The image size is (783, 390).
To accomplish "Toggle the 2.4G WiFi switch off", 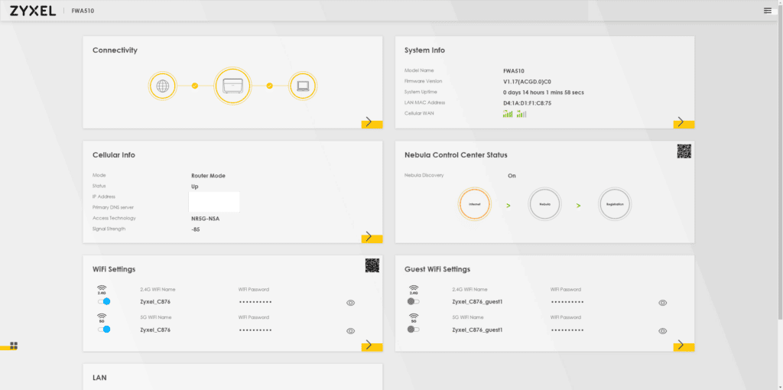I will [104, 302].
